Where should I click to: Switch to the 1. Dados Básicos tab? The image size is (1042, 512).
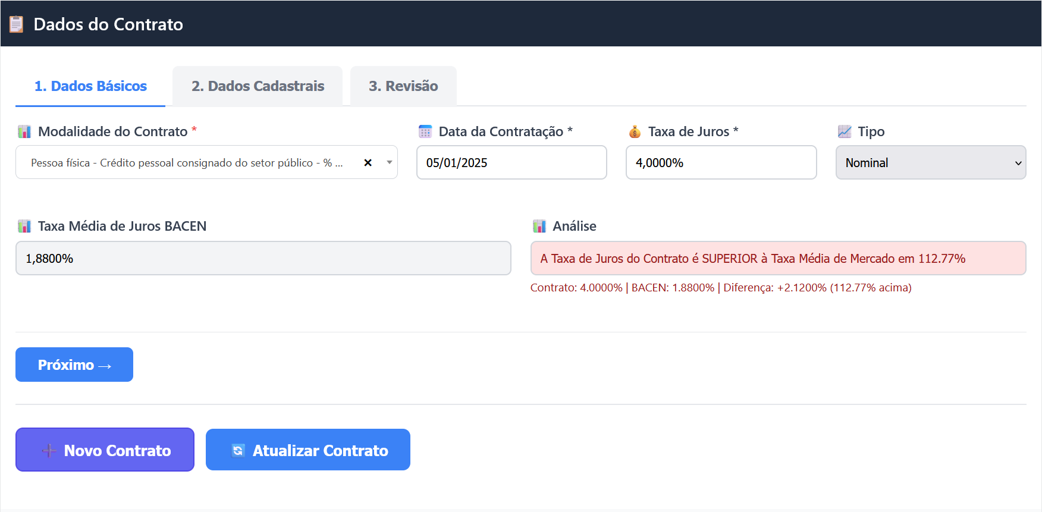tap(90, 86)
